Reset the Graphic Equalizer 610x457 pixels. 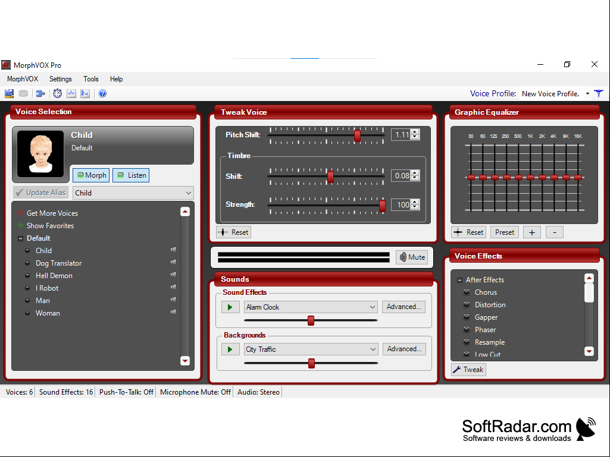pyautogui.click(x=469, y=232)
